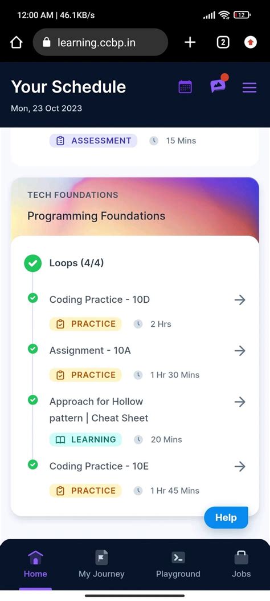Click the learning.ccbp.in address bar
270x601 pixels.
point(101,42)
